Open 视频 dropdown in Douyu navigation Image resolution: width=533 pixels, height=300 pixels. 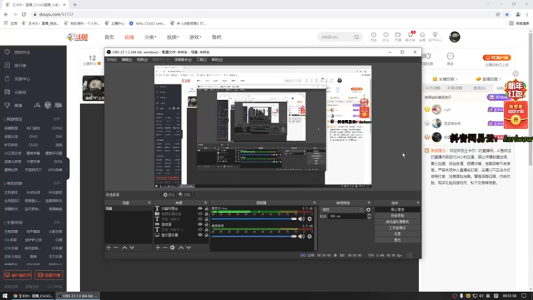[x=173, y=37]
